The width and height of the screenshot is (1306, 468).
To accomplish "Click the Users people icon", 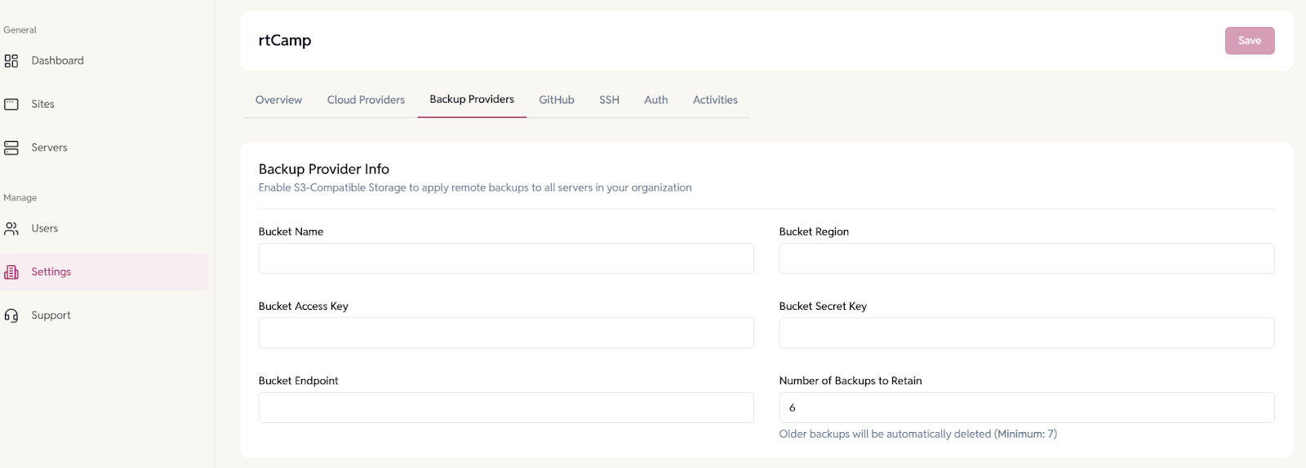I will (11, 229).
